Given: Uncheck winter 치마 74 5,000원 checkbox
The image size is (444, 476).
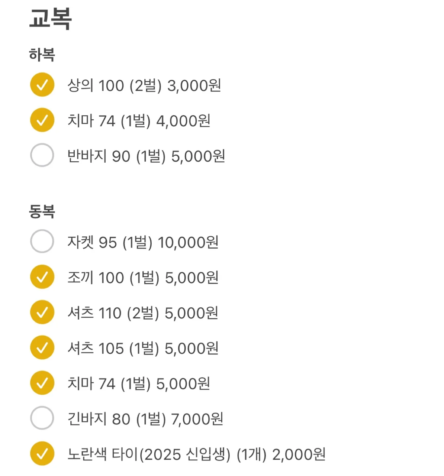Looking at the screenshot, I should coord(42,383).
